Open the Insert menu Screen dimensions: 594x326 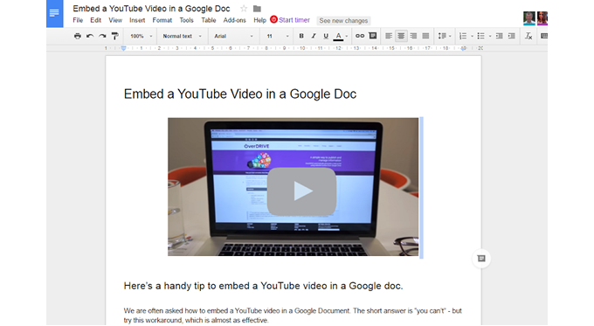(137, 20)
